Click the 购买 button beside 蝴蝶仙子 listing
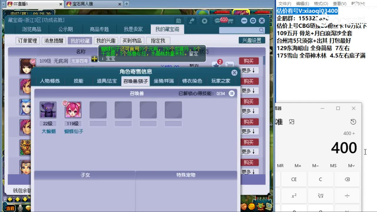 pos(249,61)
